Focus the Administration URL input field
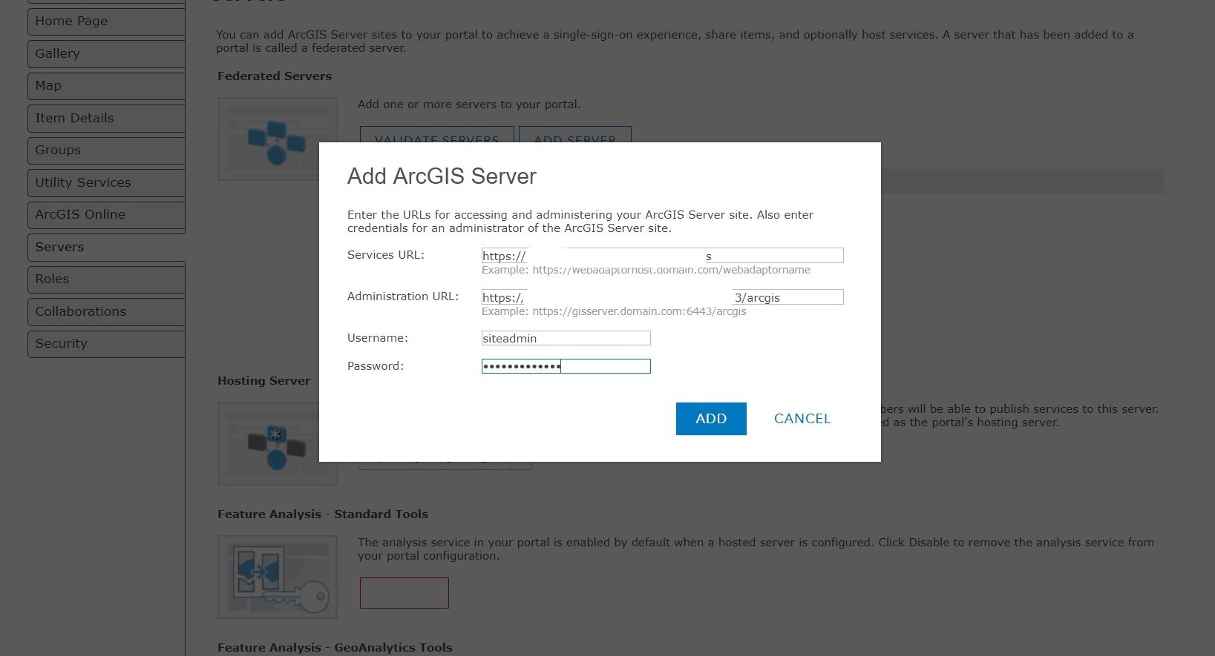 point(662,297)
